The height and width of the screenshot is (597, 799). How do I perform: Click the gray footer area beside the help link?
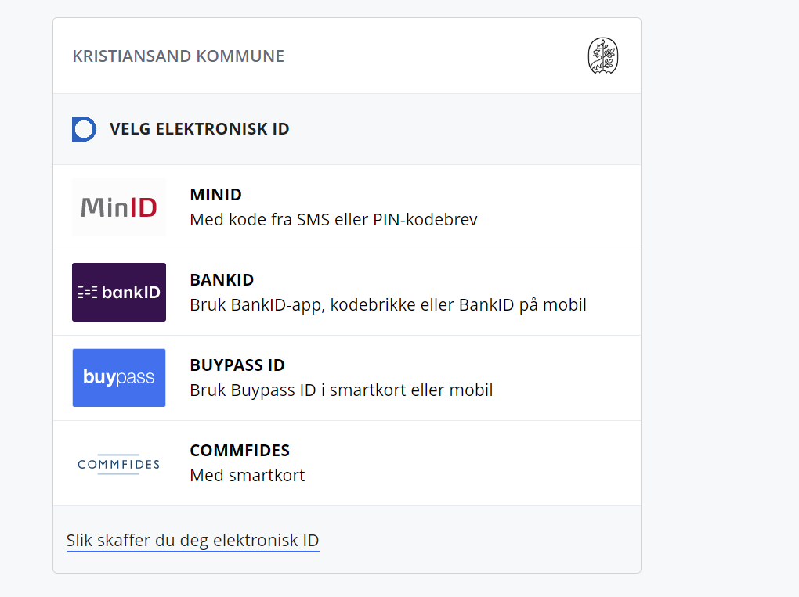[478, 541]
